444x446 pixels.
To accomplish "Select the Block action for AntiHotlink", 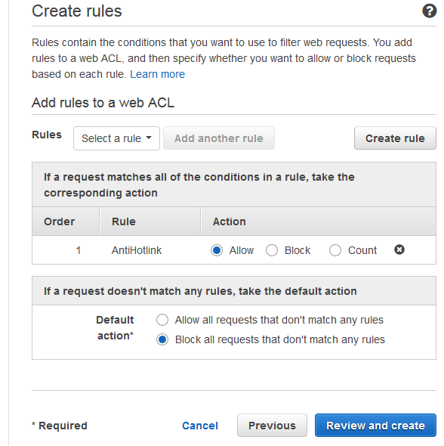I will coord(272,250).
